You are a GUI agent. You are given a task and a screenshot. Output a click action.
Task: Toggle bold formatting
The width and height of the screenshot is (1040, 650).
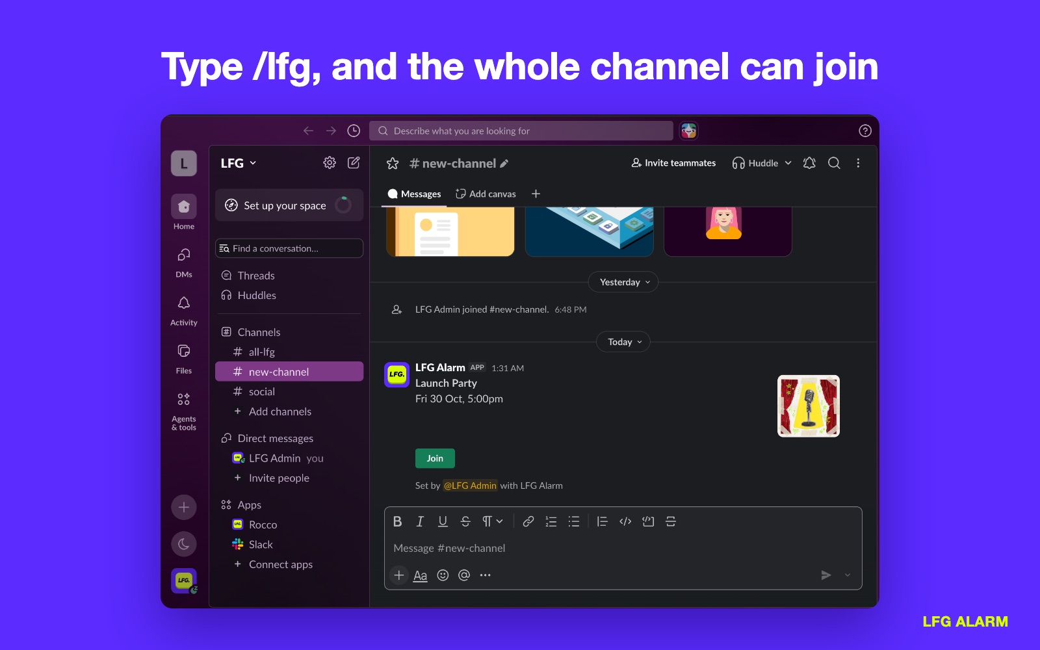[398, 521]
